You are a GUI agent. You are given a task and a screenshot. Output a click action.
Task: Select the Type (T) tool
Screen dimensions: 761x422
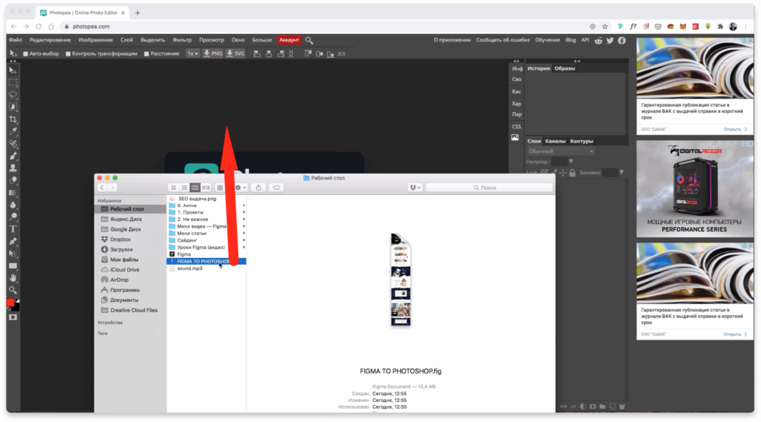(13, 228)
